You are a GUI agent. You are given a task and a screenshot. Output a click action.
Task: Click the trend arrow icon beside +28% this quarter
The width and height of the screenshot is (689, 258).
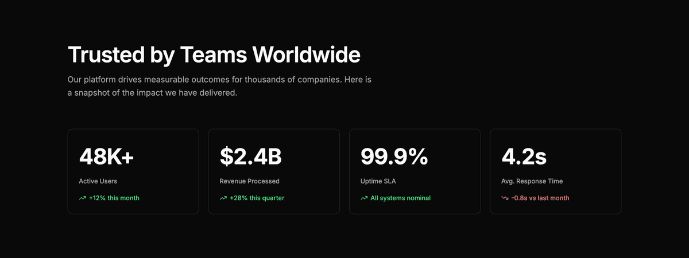click(x=223, y=198)
